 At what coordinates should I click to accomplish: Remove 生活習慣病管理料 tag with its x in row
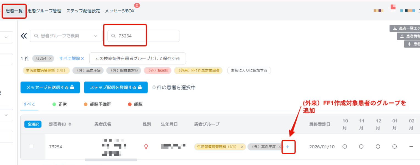pos(242,147)
